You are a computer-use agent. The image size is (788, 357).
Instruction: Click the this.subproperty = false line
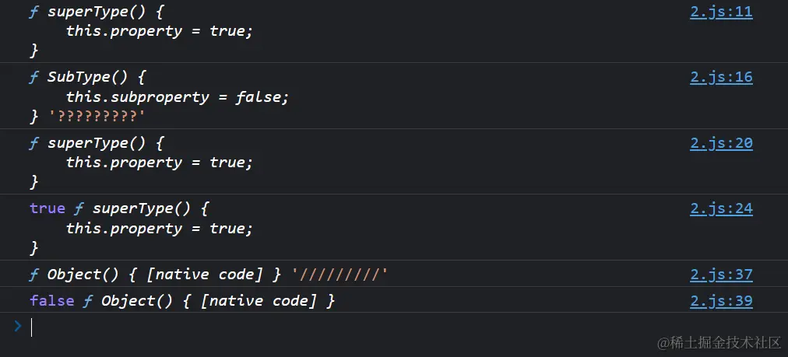[178, 97]
